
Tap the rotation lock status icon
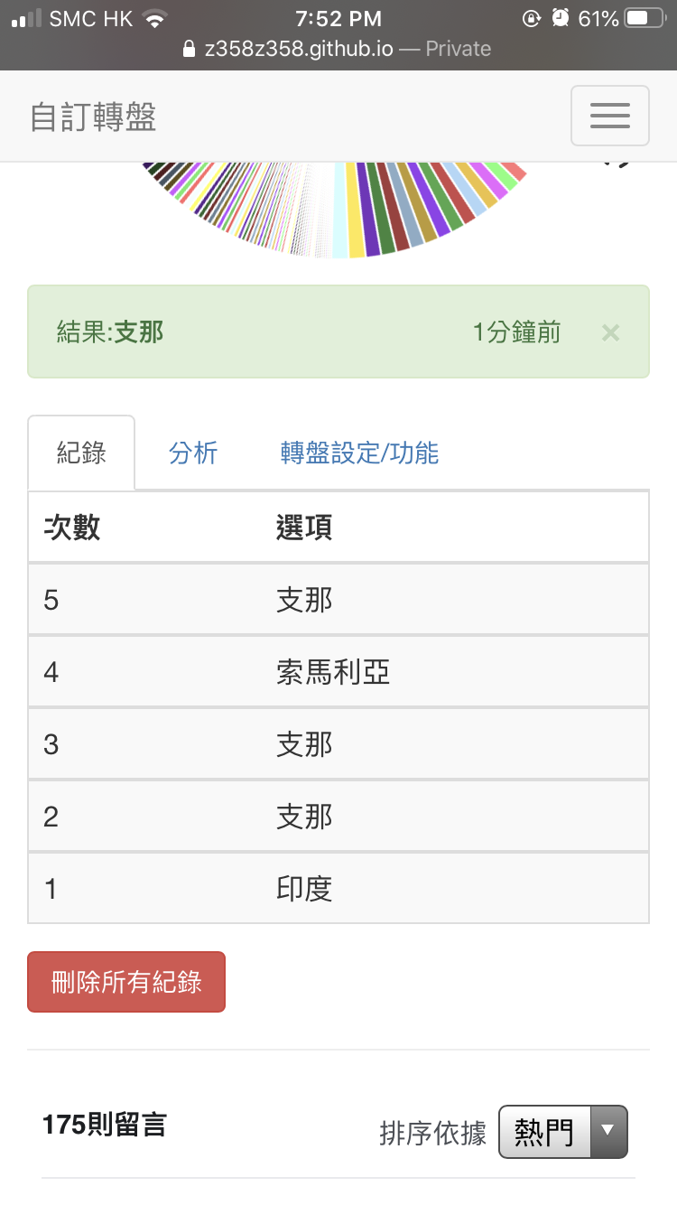click(533, 18)
